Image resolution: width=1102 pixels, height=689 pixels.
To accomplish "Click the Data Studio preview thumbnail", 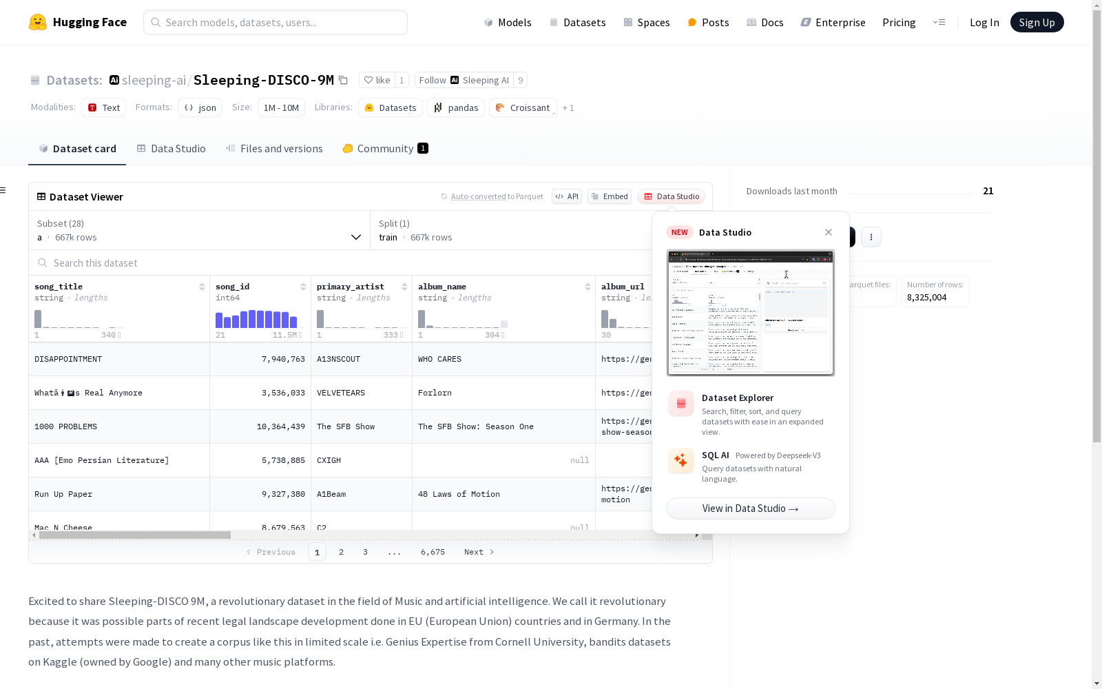I will (751, 313).
